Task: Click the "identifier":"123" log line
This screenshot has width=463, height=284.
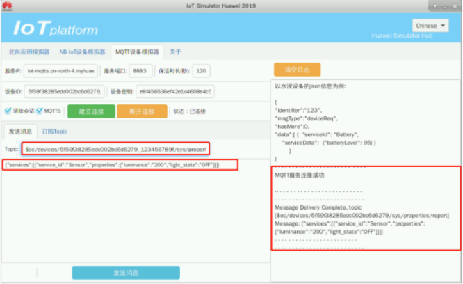Action: point(298,111)
